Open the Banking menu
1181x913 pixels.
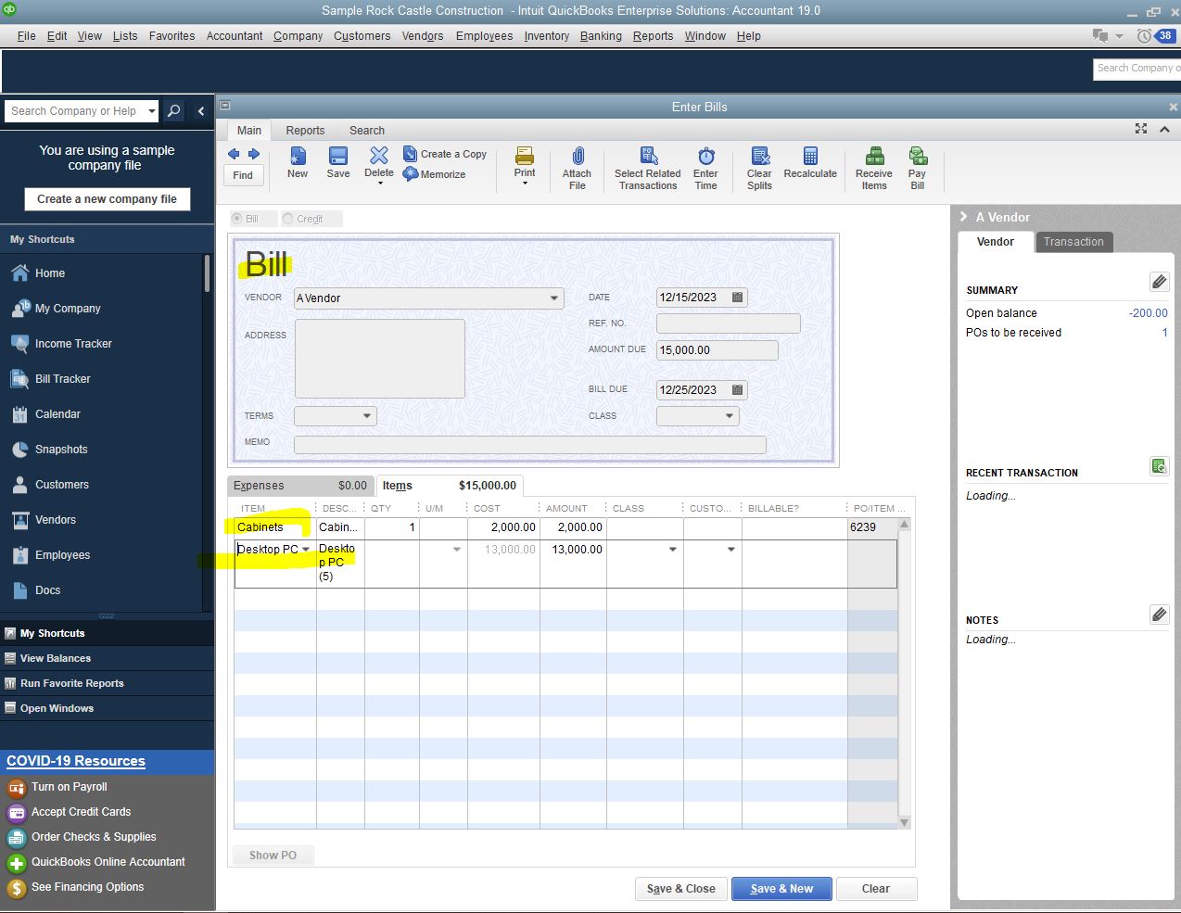(x=601, y=36)
